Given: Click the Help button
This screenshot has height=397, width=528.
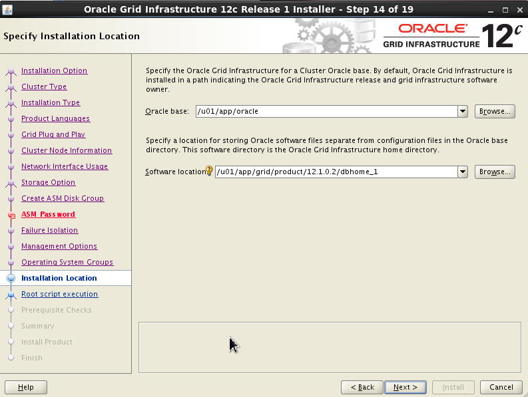Looking at the screenshot, I should point(26,387).
